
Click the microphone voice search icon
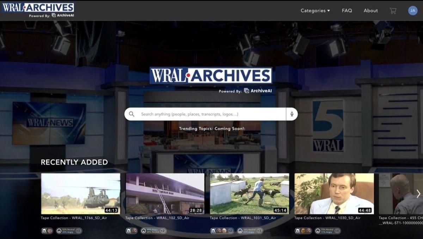coord(292,114)
